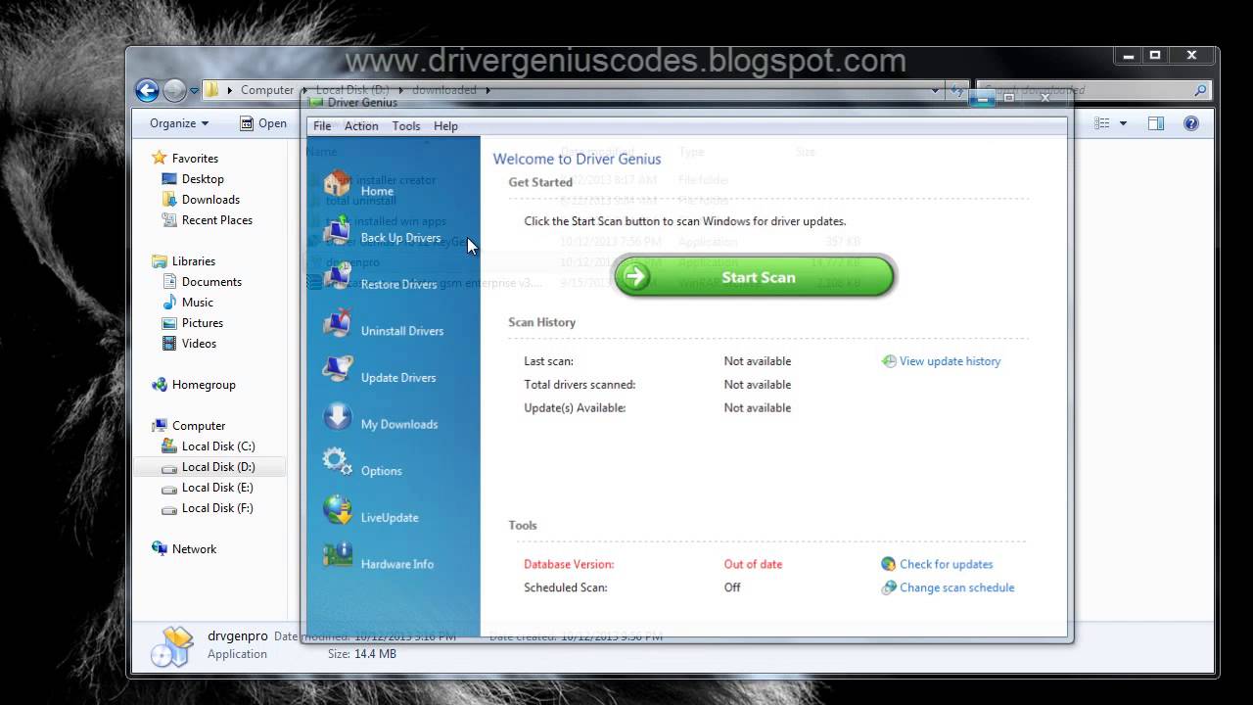The height and width of the screenshot is (705, 1253).
Task: Open Home in the Driver Genius sidebar
Action: [359, 186]
